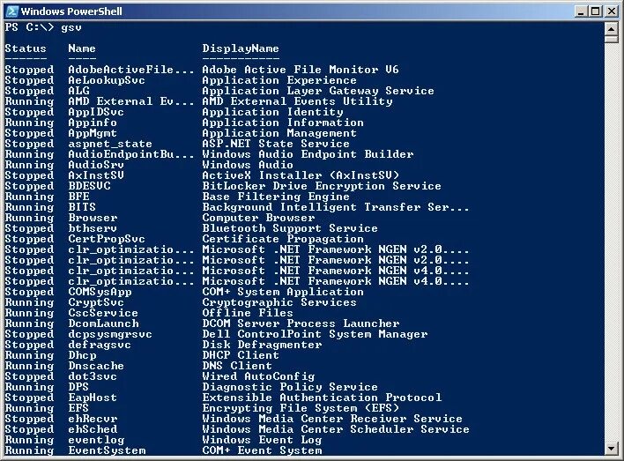Click the 'DisplayName' column header
The image size is (624, 461).
[x=241, y=48]
